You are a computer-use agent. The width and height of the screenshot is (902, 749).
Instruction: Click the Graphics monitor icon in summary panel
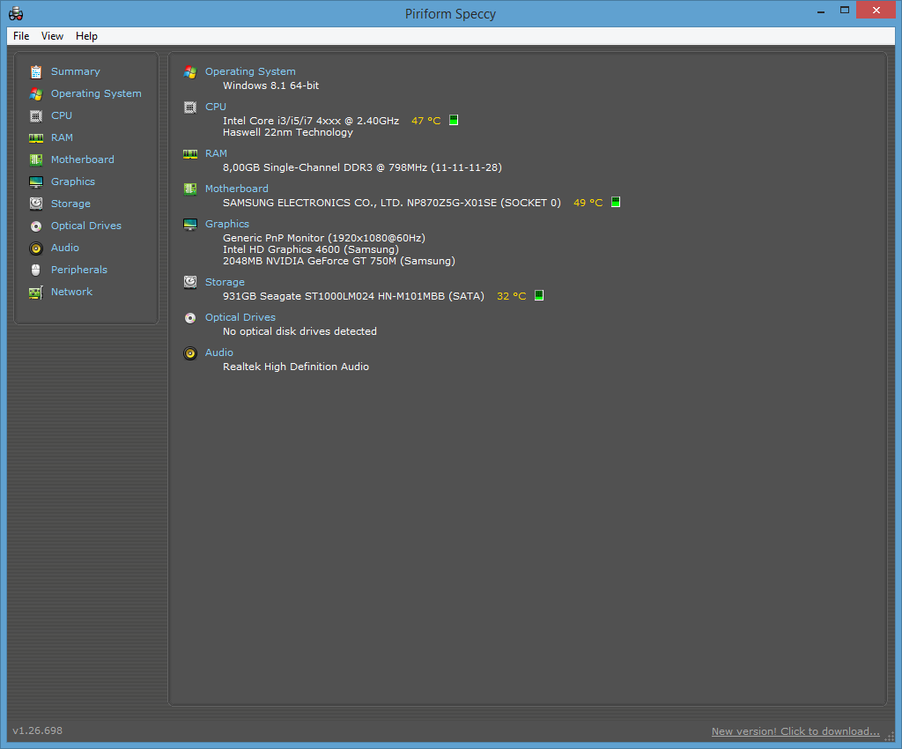point(190,225)
